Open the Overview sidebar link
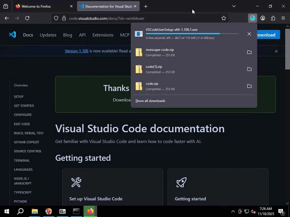 [x=21, y=85]
